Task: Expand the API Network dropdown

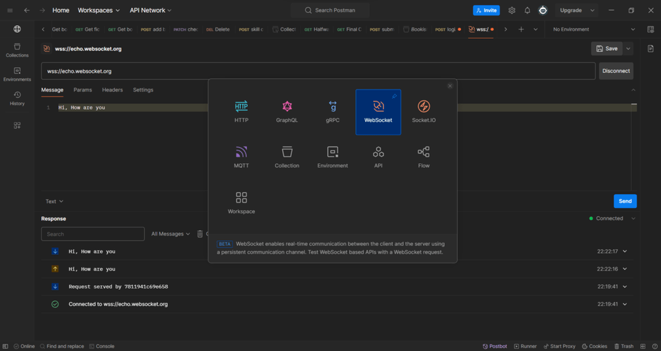Action: pyautogui.click(x=150, y=10)
